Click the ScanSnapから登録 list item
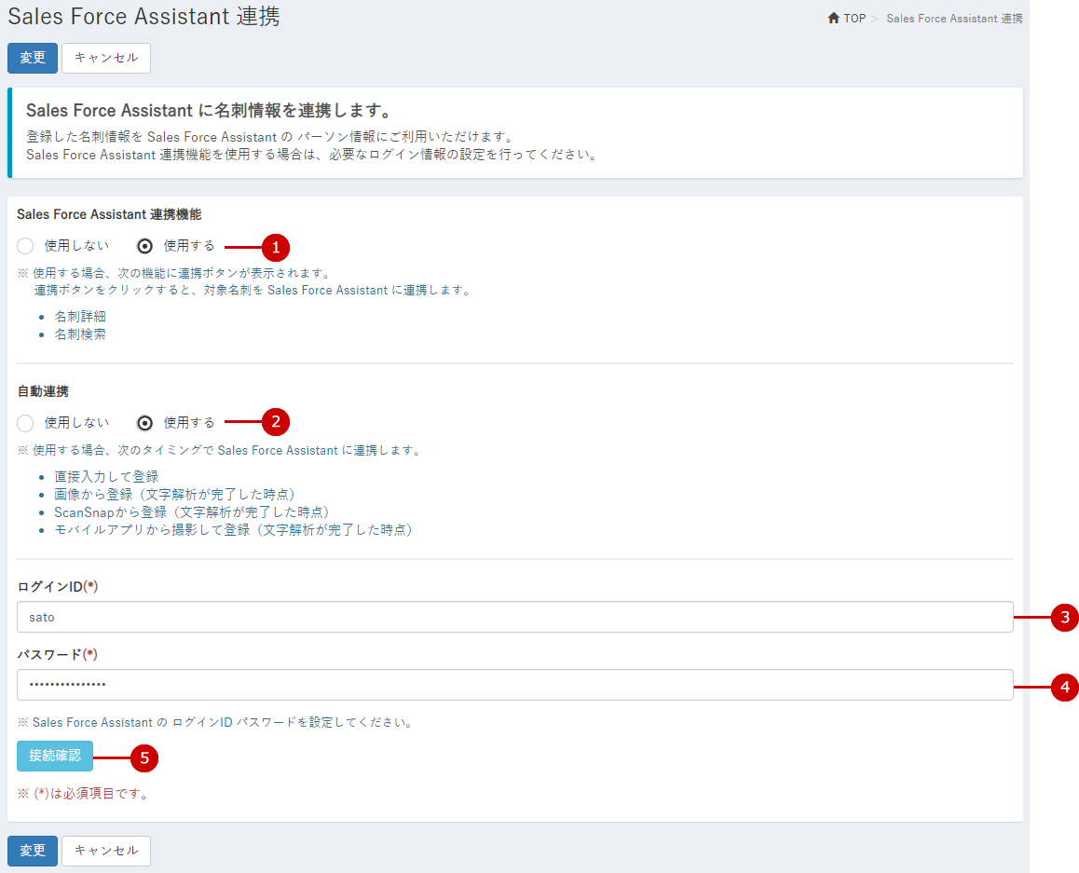The height and width of the screenshot is (873, 1079). point(193,512)
